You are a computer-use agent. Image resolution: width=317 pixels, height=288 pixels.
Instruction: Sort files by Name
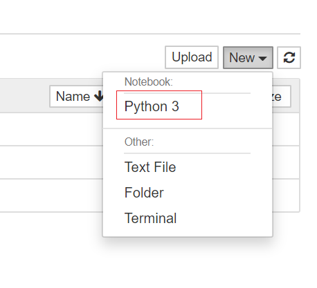pos(76,96)
